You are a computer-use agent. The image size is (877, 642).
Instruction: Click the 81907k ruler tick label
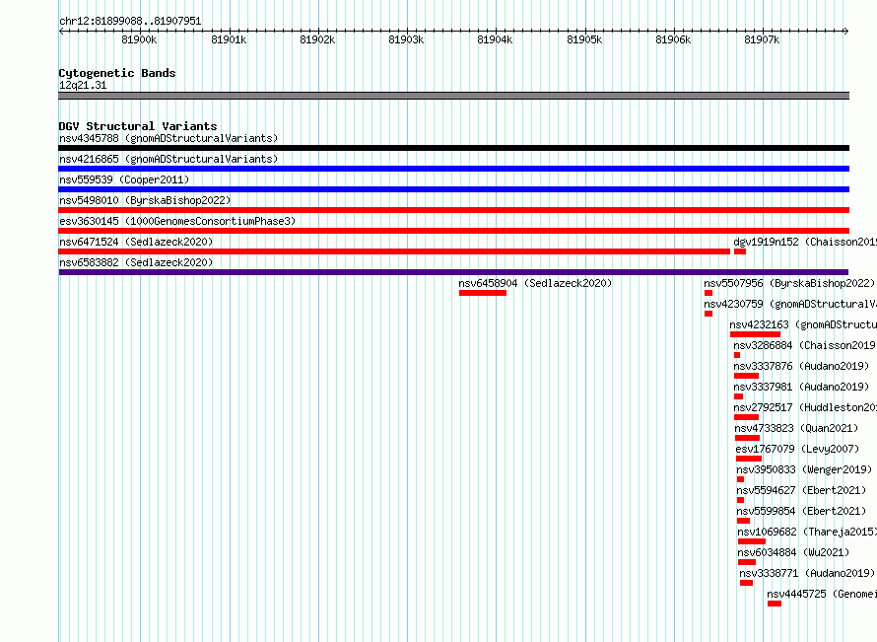(762, 39)
